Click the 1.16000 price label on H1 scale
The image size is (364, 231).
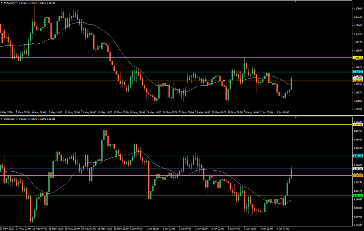click(x=358, y=208)
